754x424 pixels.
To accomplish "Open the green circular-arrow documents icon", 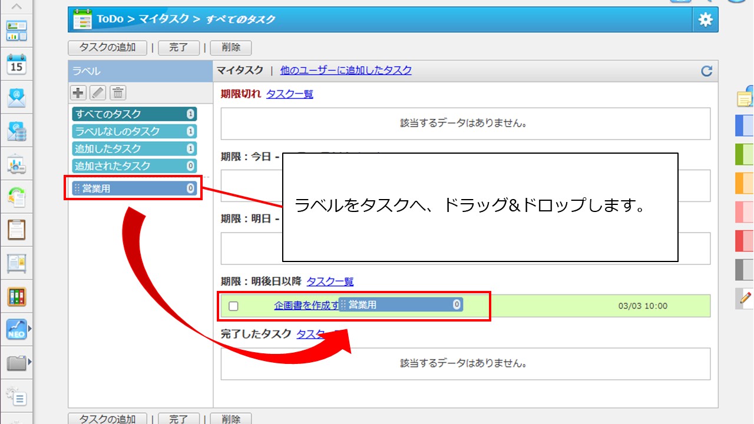I will click(16, 197).
